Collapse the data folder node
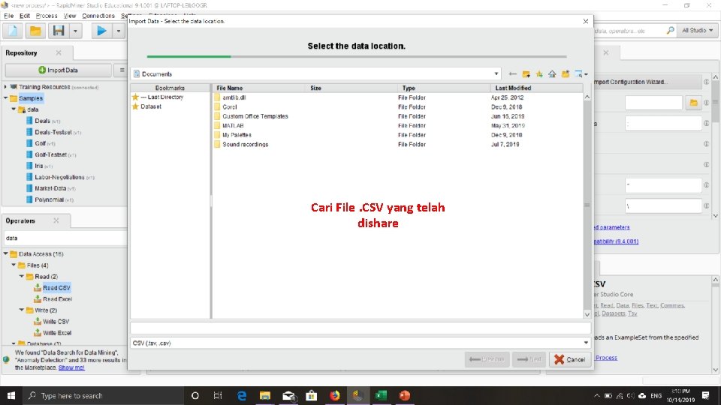The image size is (721, 405). tap(14, 109)
